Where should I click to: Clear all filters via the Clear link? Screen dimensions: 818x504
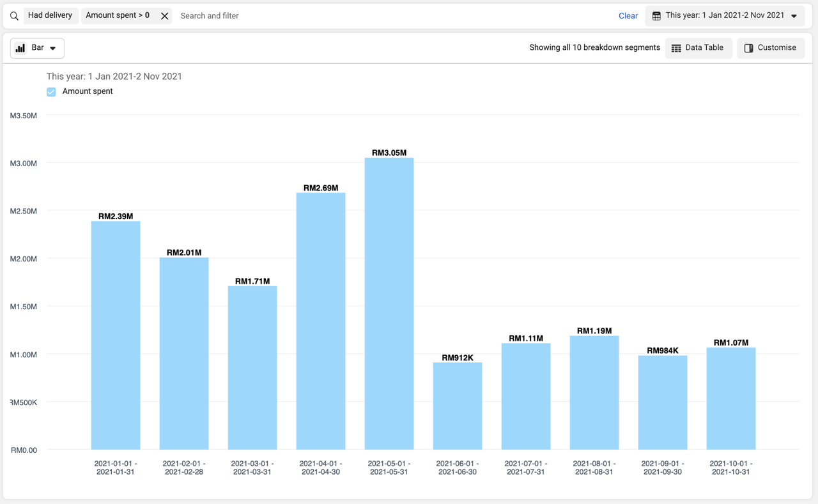[x=628, y=16]
